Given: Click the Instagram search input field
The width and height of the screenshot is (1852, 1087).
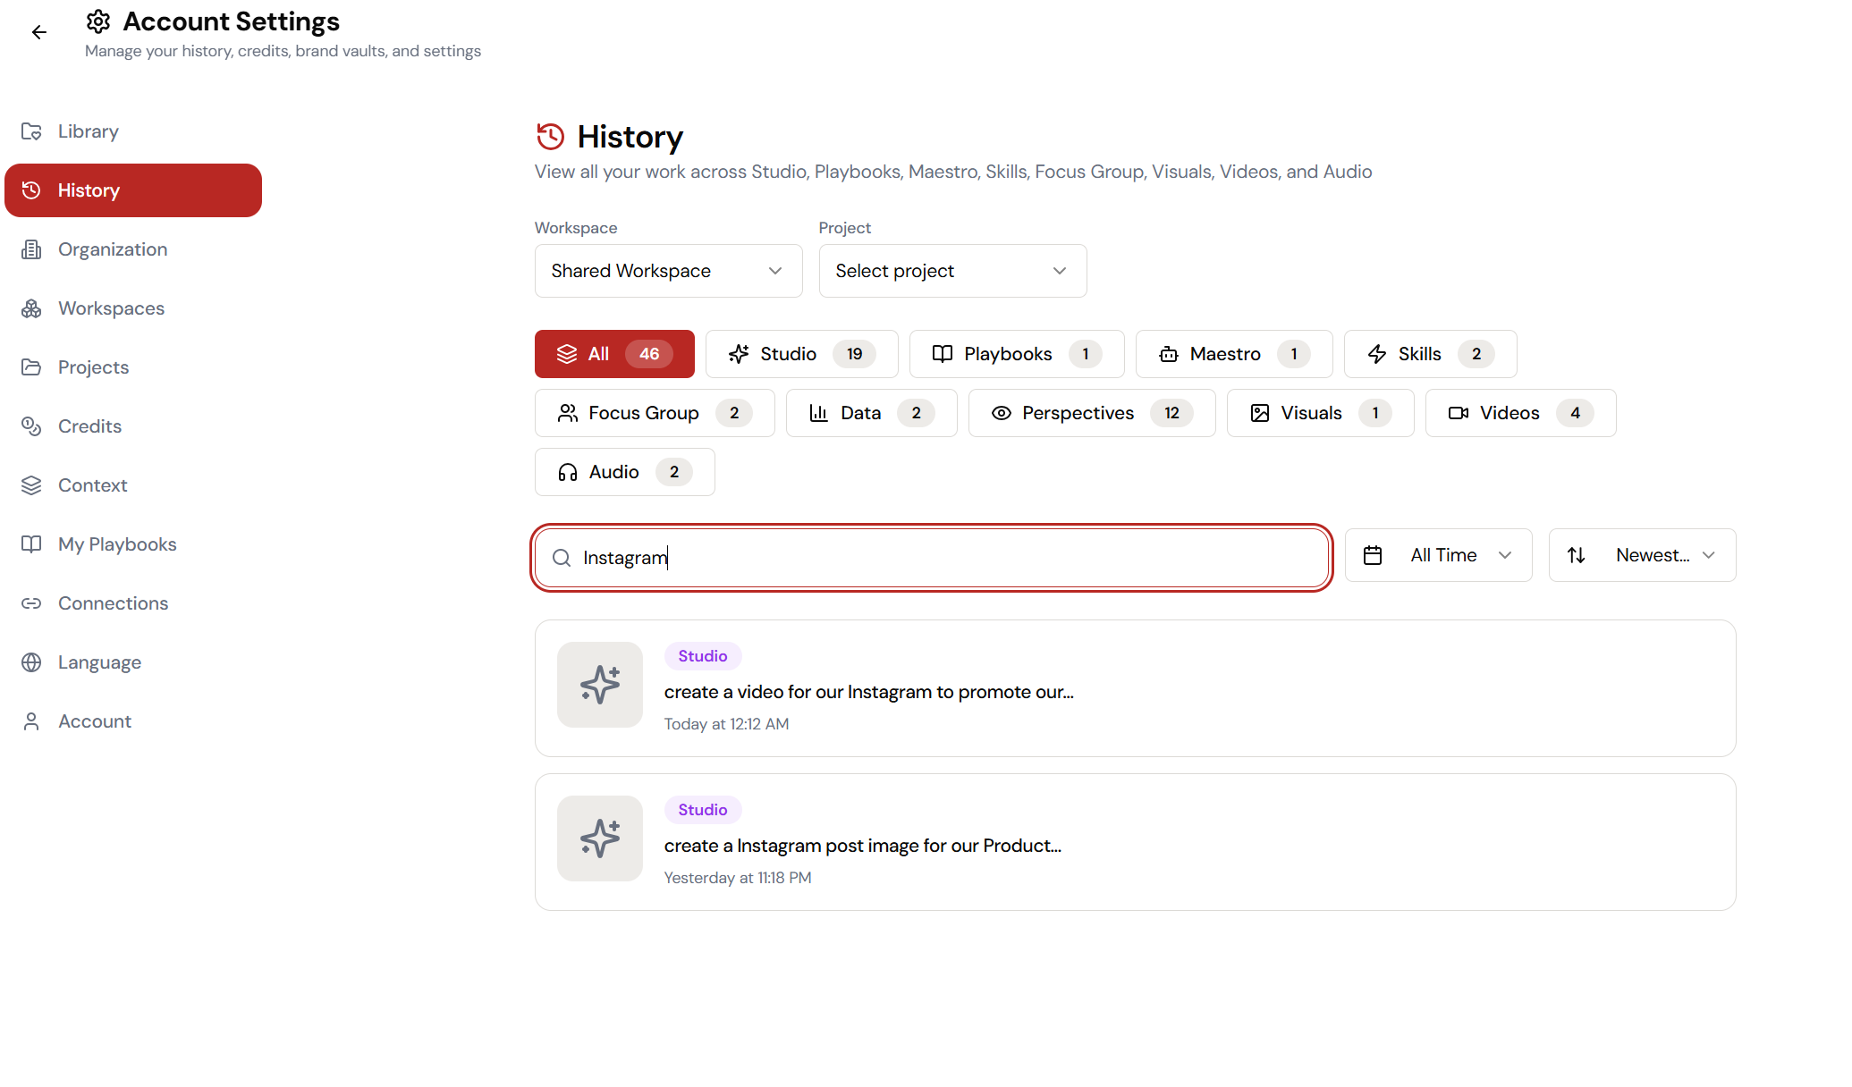Looking at the screenshot, I should [x=948, y=558].
